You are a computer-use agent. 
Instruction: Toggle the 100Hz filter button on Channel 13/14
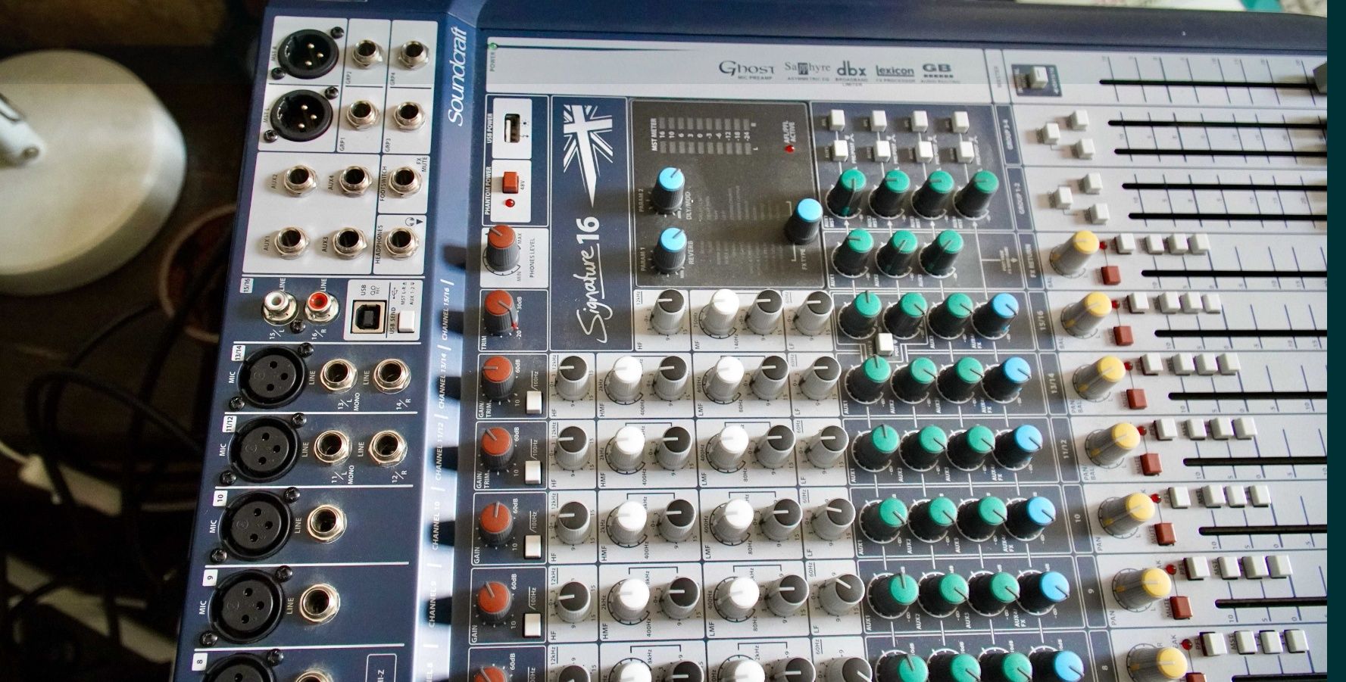(x=534, y=402)
